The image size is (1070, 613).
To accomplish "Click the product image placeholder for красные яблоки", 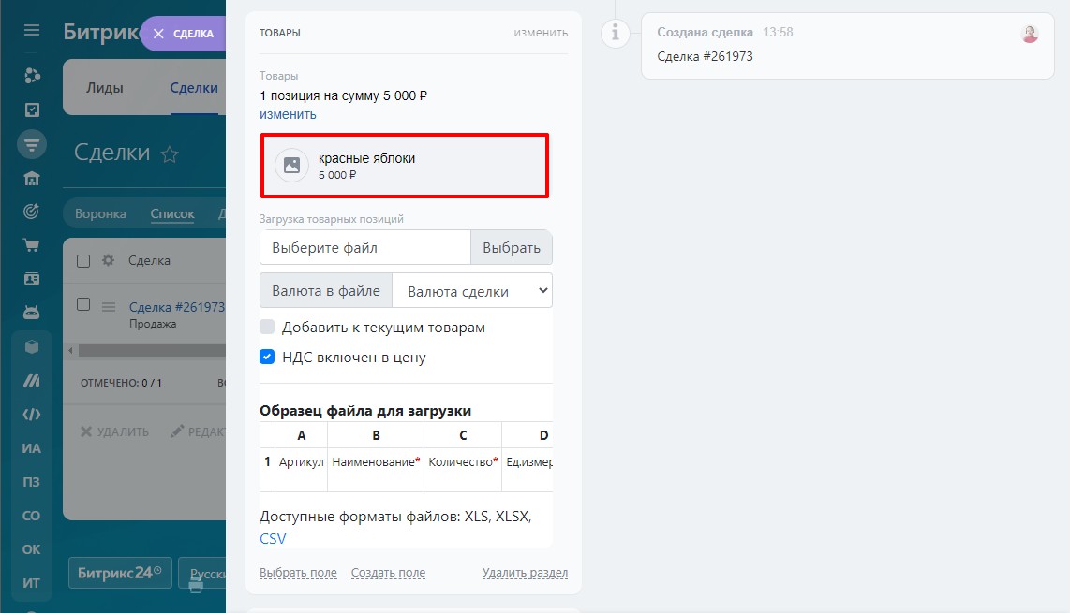I will [291, 165].
